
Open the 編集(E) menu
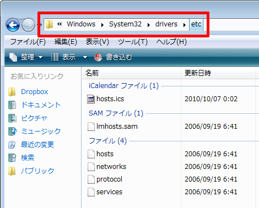pyautogui.click(x=66, y=42)
